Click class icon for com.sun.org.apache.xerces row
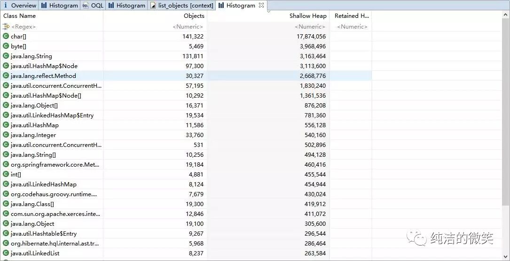510x261 pixels. [x=6, y=213]
